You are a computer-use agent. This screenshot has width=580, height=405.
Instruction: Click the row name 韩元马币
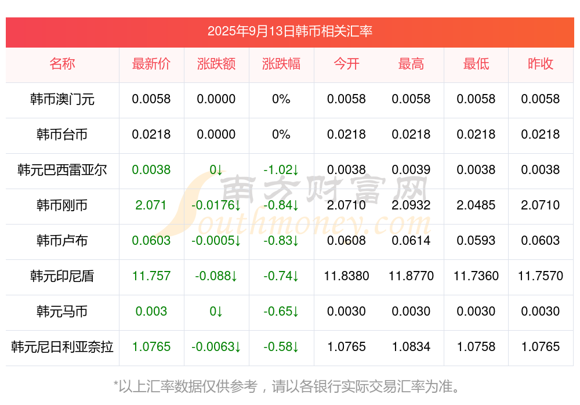62,312
